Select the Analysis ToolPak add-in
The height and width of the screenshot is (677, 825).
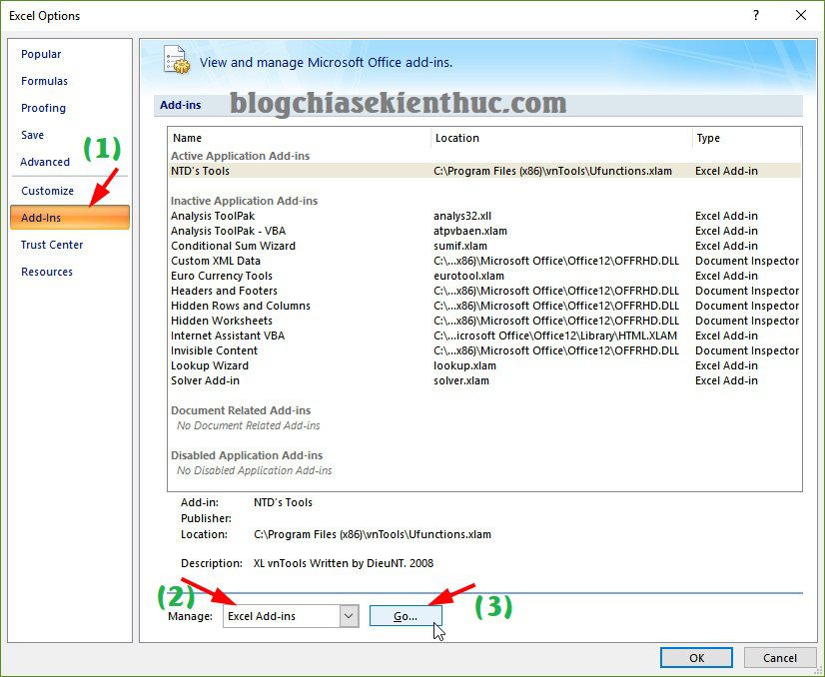(x=213, y=216)
